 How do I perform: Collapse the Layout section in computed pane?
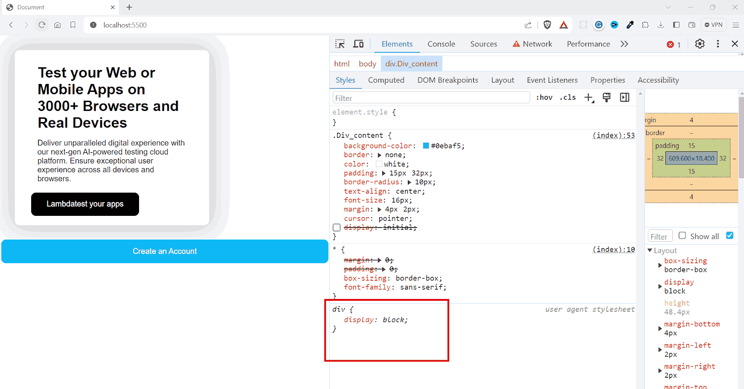650,251
